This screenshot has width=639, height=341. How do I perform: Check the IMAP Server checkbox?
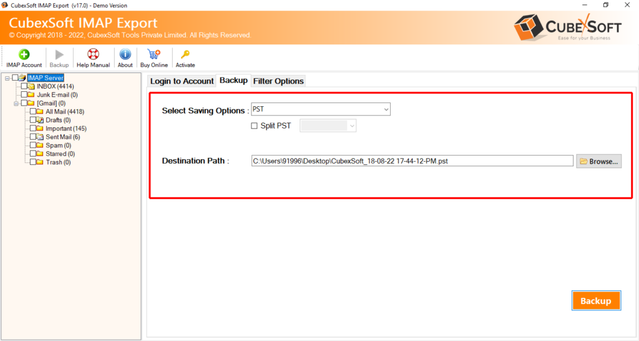pos(15,77)
